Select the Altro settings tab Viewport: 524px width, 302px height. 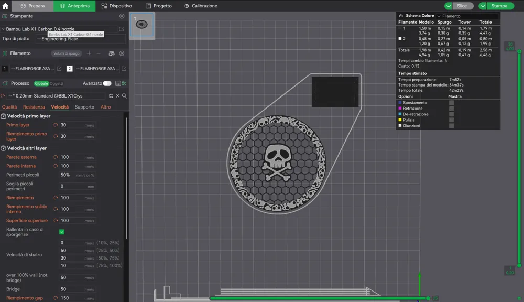click(106, 107)
